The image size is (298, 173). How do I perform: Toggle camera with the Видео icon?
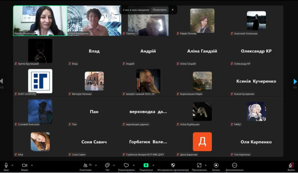(25, 165)
